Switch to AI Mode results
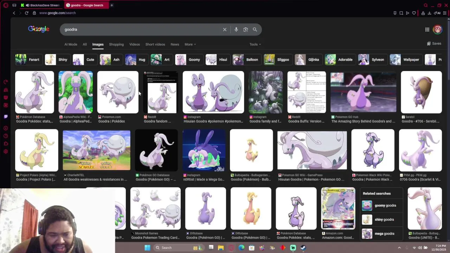The height and width of the screenshot is (253, 450). [71, 44]
